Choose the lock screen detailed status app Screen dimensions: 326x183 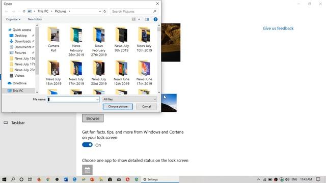point(87,170)
